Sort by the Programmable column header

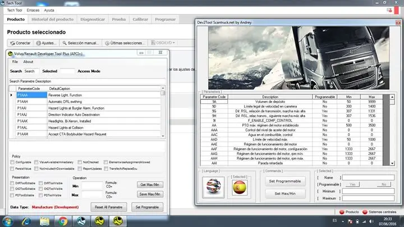325,97
